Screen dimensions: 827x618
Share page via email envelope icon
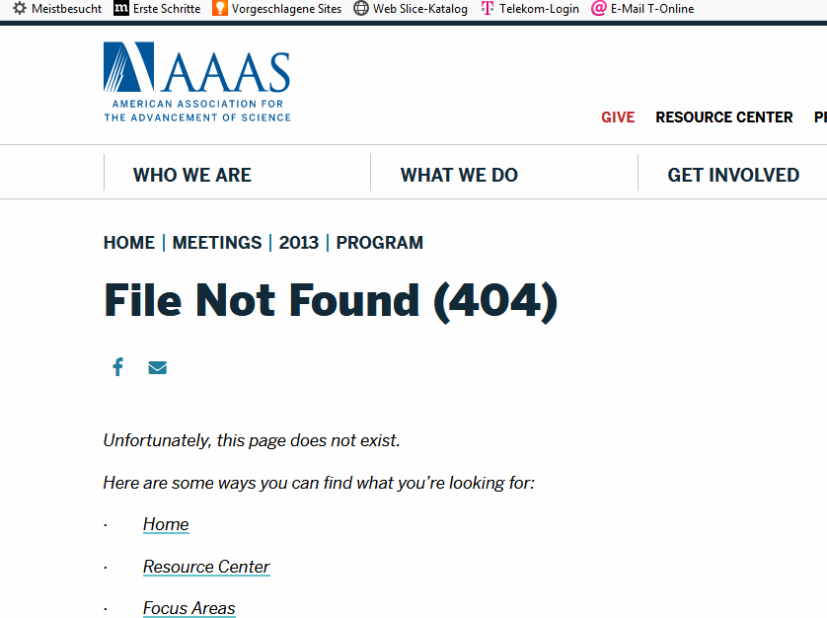click(158, 367)
